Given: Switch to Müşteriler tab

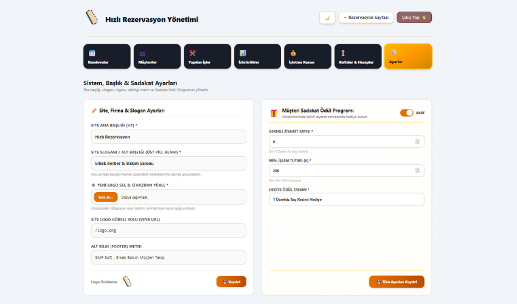Looking at the screenshot, I should [158, 57].
